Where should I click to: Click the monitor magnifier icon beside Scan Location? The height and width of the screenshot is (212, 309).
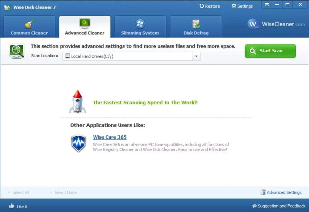(16, 51)
